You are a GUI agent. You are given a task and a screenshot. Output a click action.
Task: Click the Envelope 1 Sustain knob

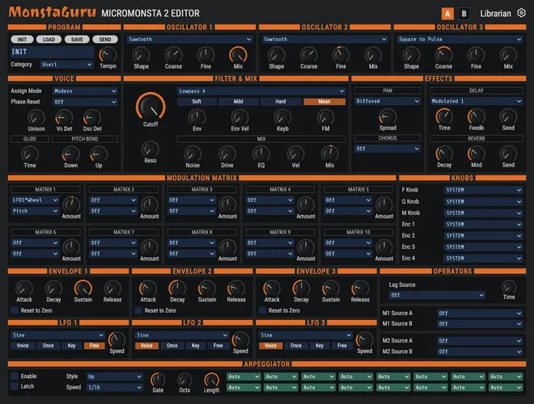(83, 287)
